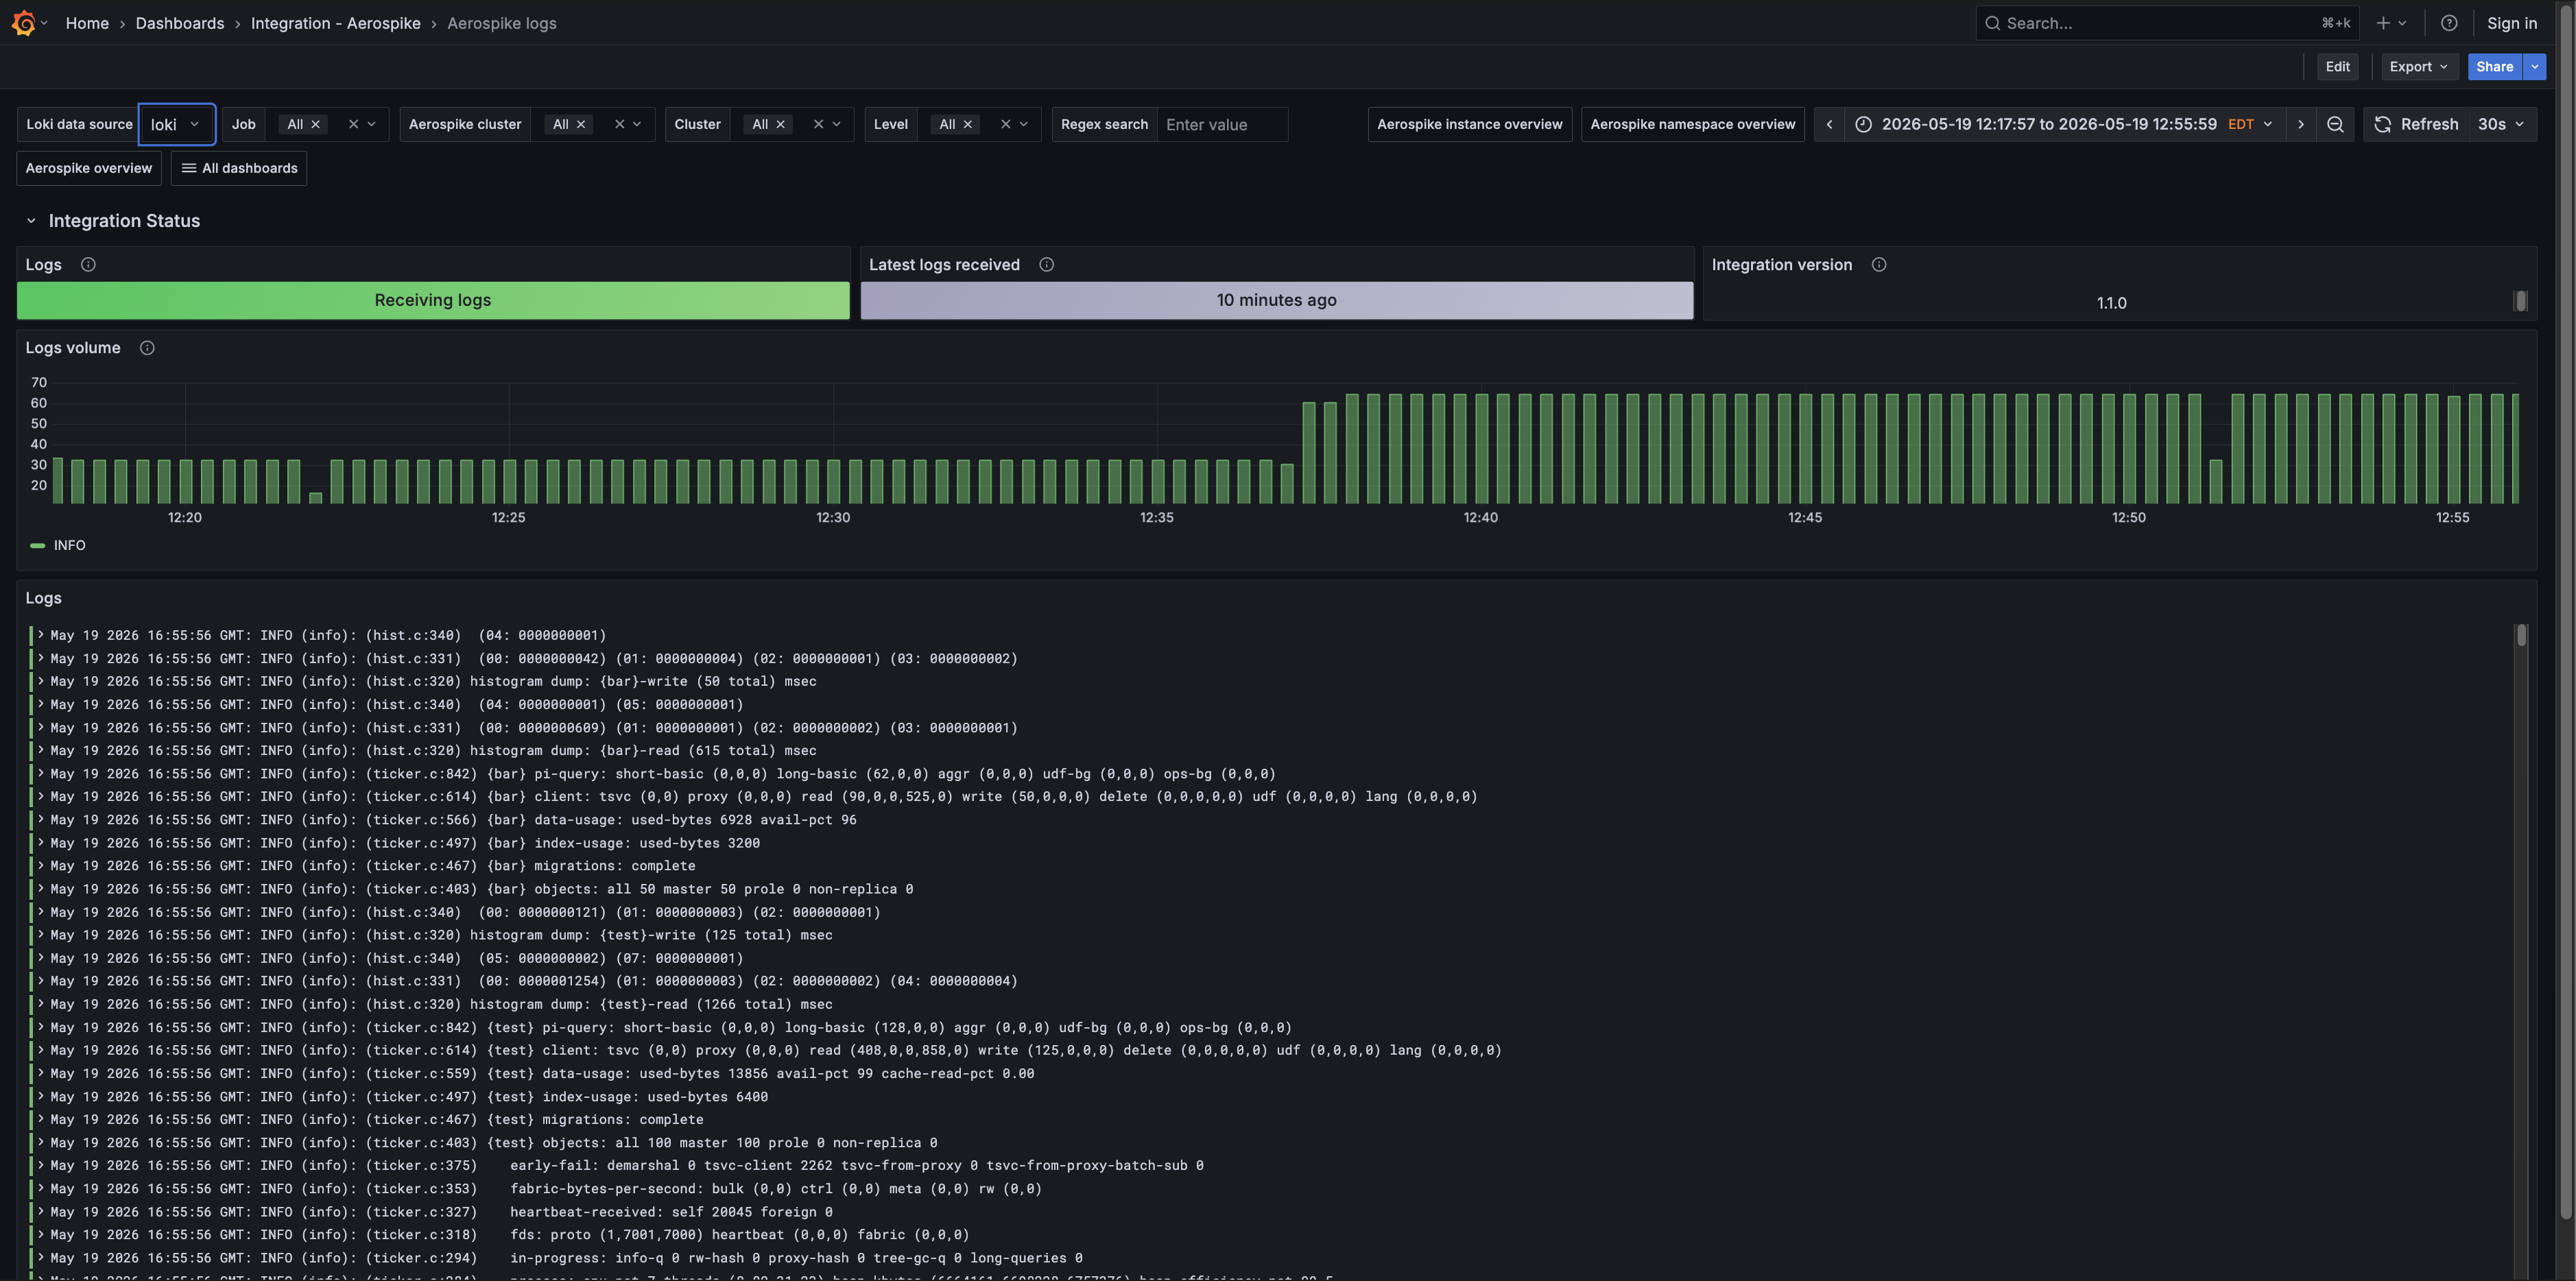The height and width of the screenshot is (1281, 2576).
Task: Expand log line {bar}-write (50 total)
Action: [x=40, y=681]
